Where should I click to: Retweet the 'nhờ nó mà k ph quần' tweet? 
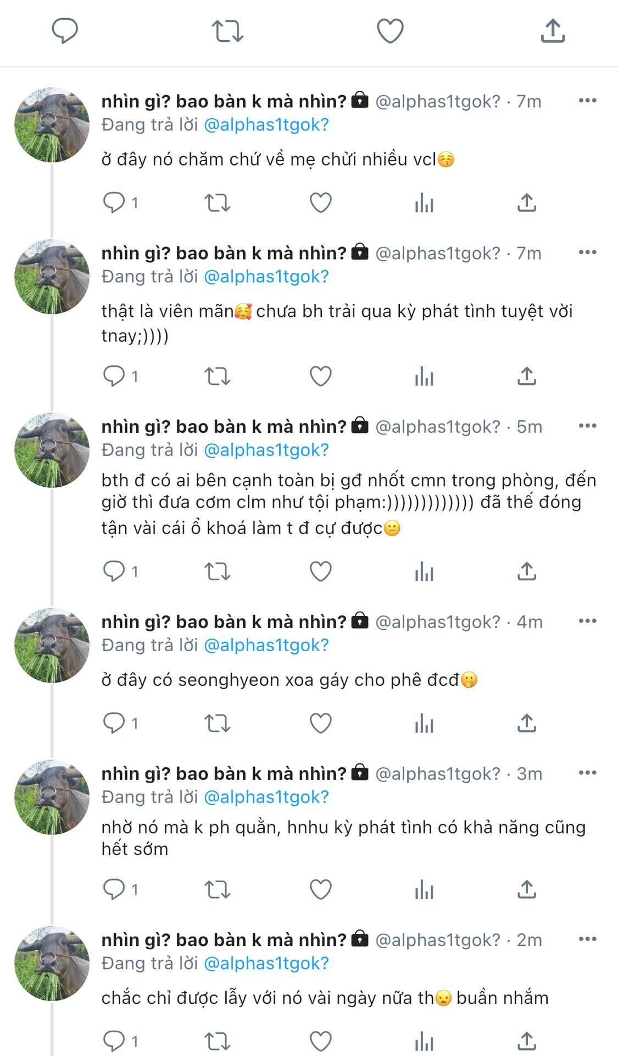[x=218, y=889]
